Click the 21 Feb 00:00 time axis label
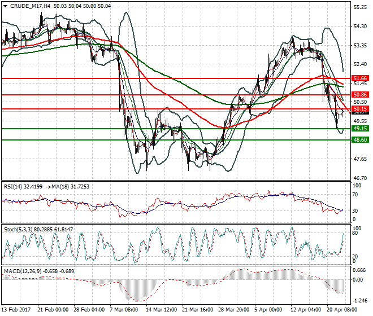The height and width of the screenshot is (316, 373). (x=53, y=310)
